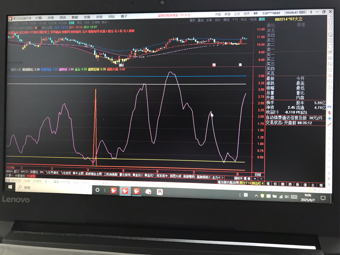Select the 关联报价 tab
The height and width of the screenshot is (255, 340).
coord(20,176)
